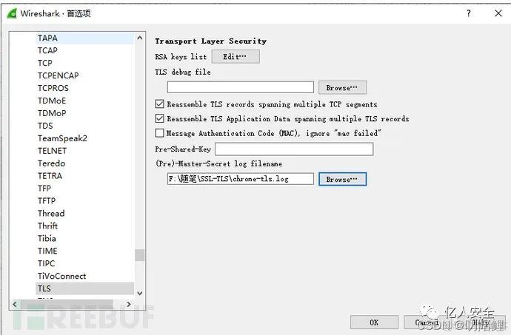Click the TLS debug file label

pos(183,72)
